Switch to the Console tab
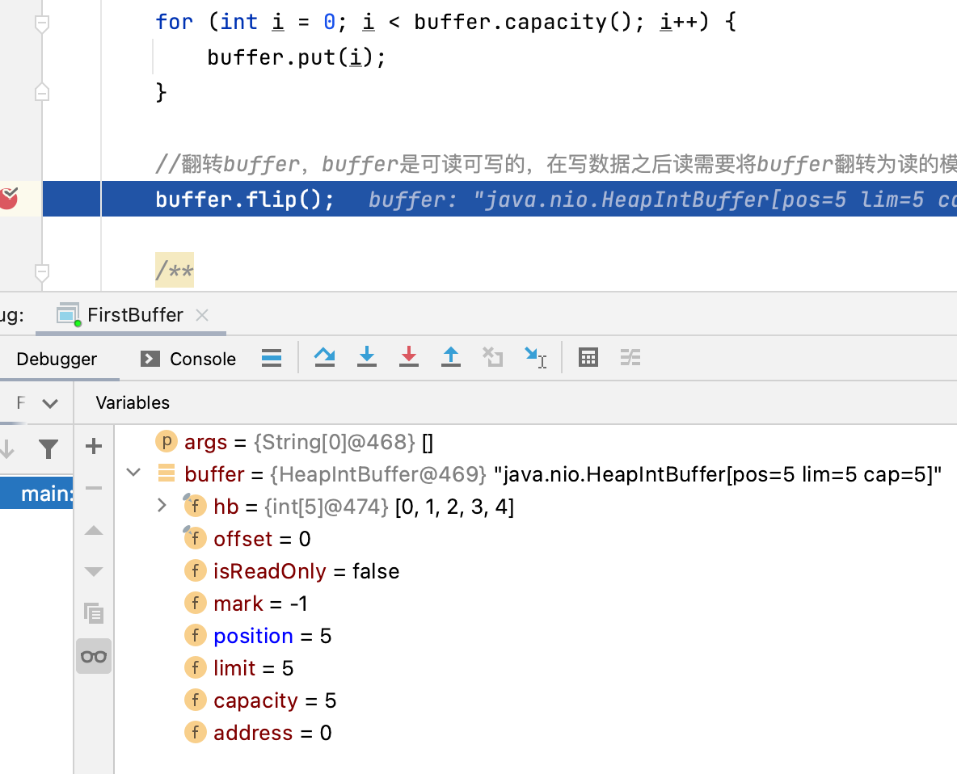The image size is (957, 774). (188, 359)
